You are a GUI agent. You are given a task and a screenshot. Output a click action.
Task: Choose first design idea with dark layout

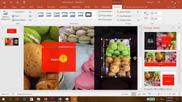click(160, 41)
